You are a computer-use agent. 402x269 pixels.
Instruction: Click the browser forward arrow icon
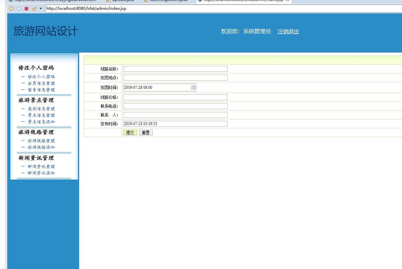(19, 8)
